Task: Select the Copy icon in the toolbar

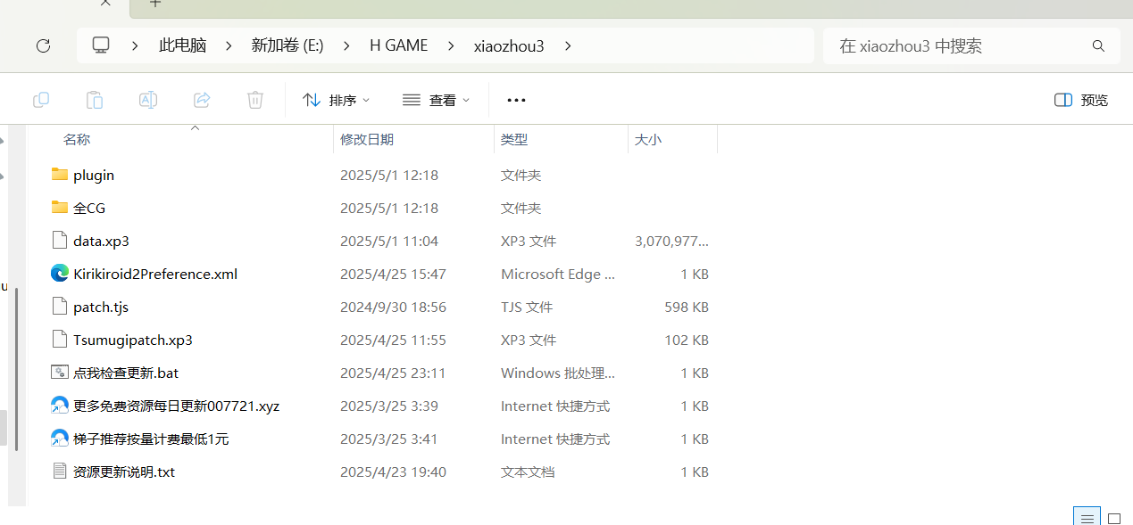Action: [41, 100]
